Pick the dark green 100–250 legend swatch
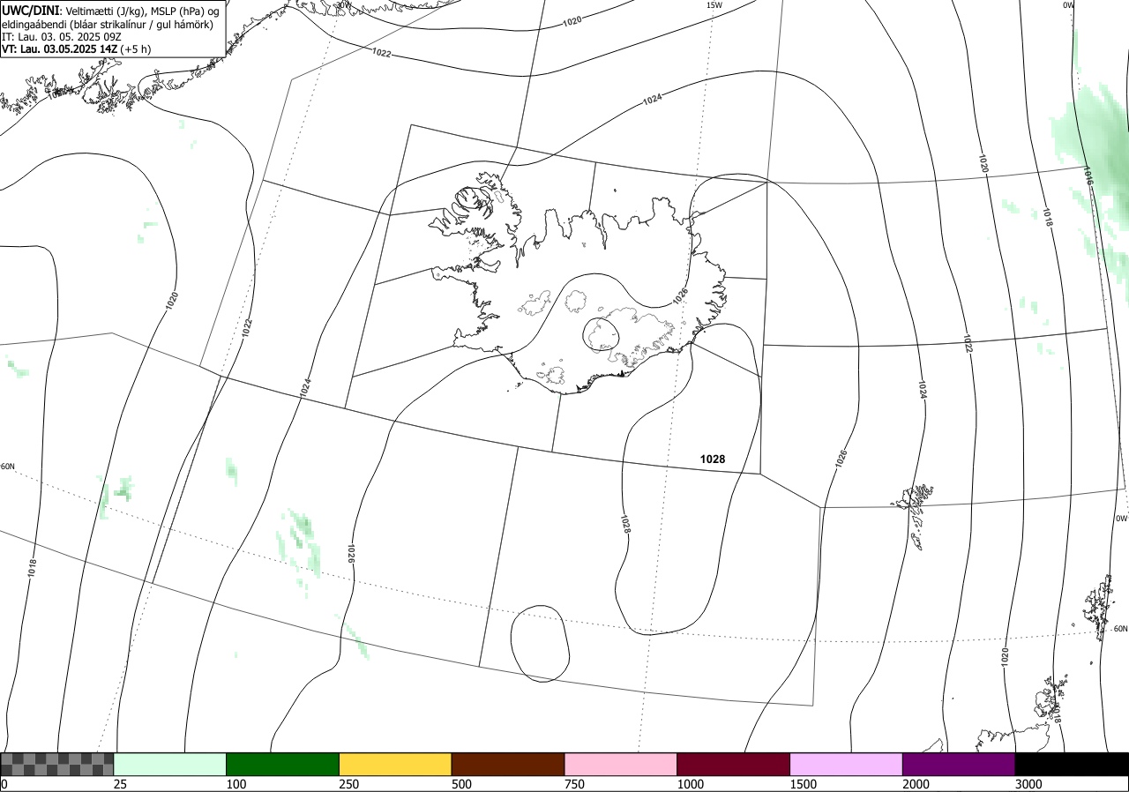The image size is (1129, 792). [x=283, y=764]
